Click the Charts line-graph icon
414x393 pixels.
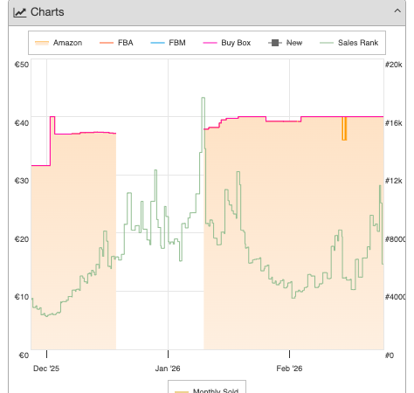tap(20, 12)
